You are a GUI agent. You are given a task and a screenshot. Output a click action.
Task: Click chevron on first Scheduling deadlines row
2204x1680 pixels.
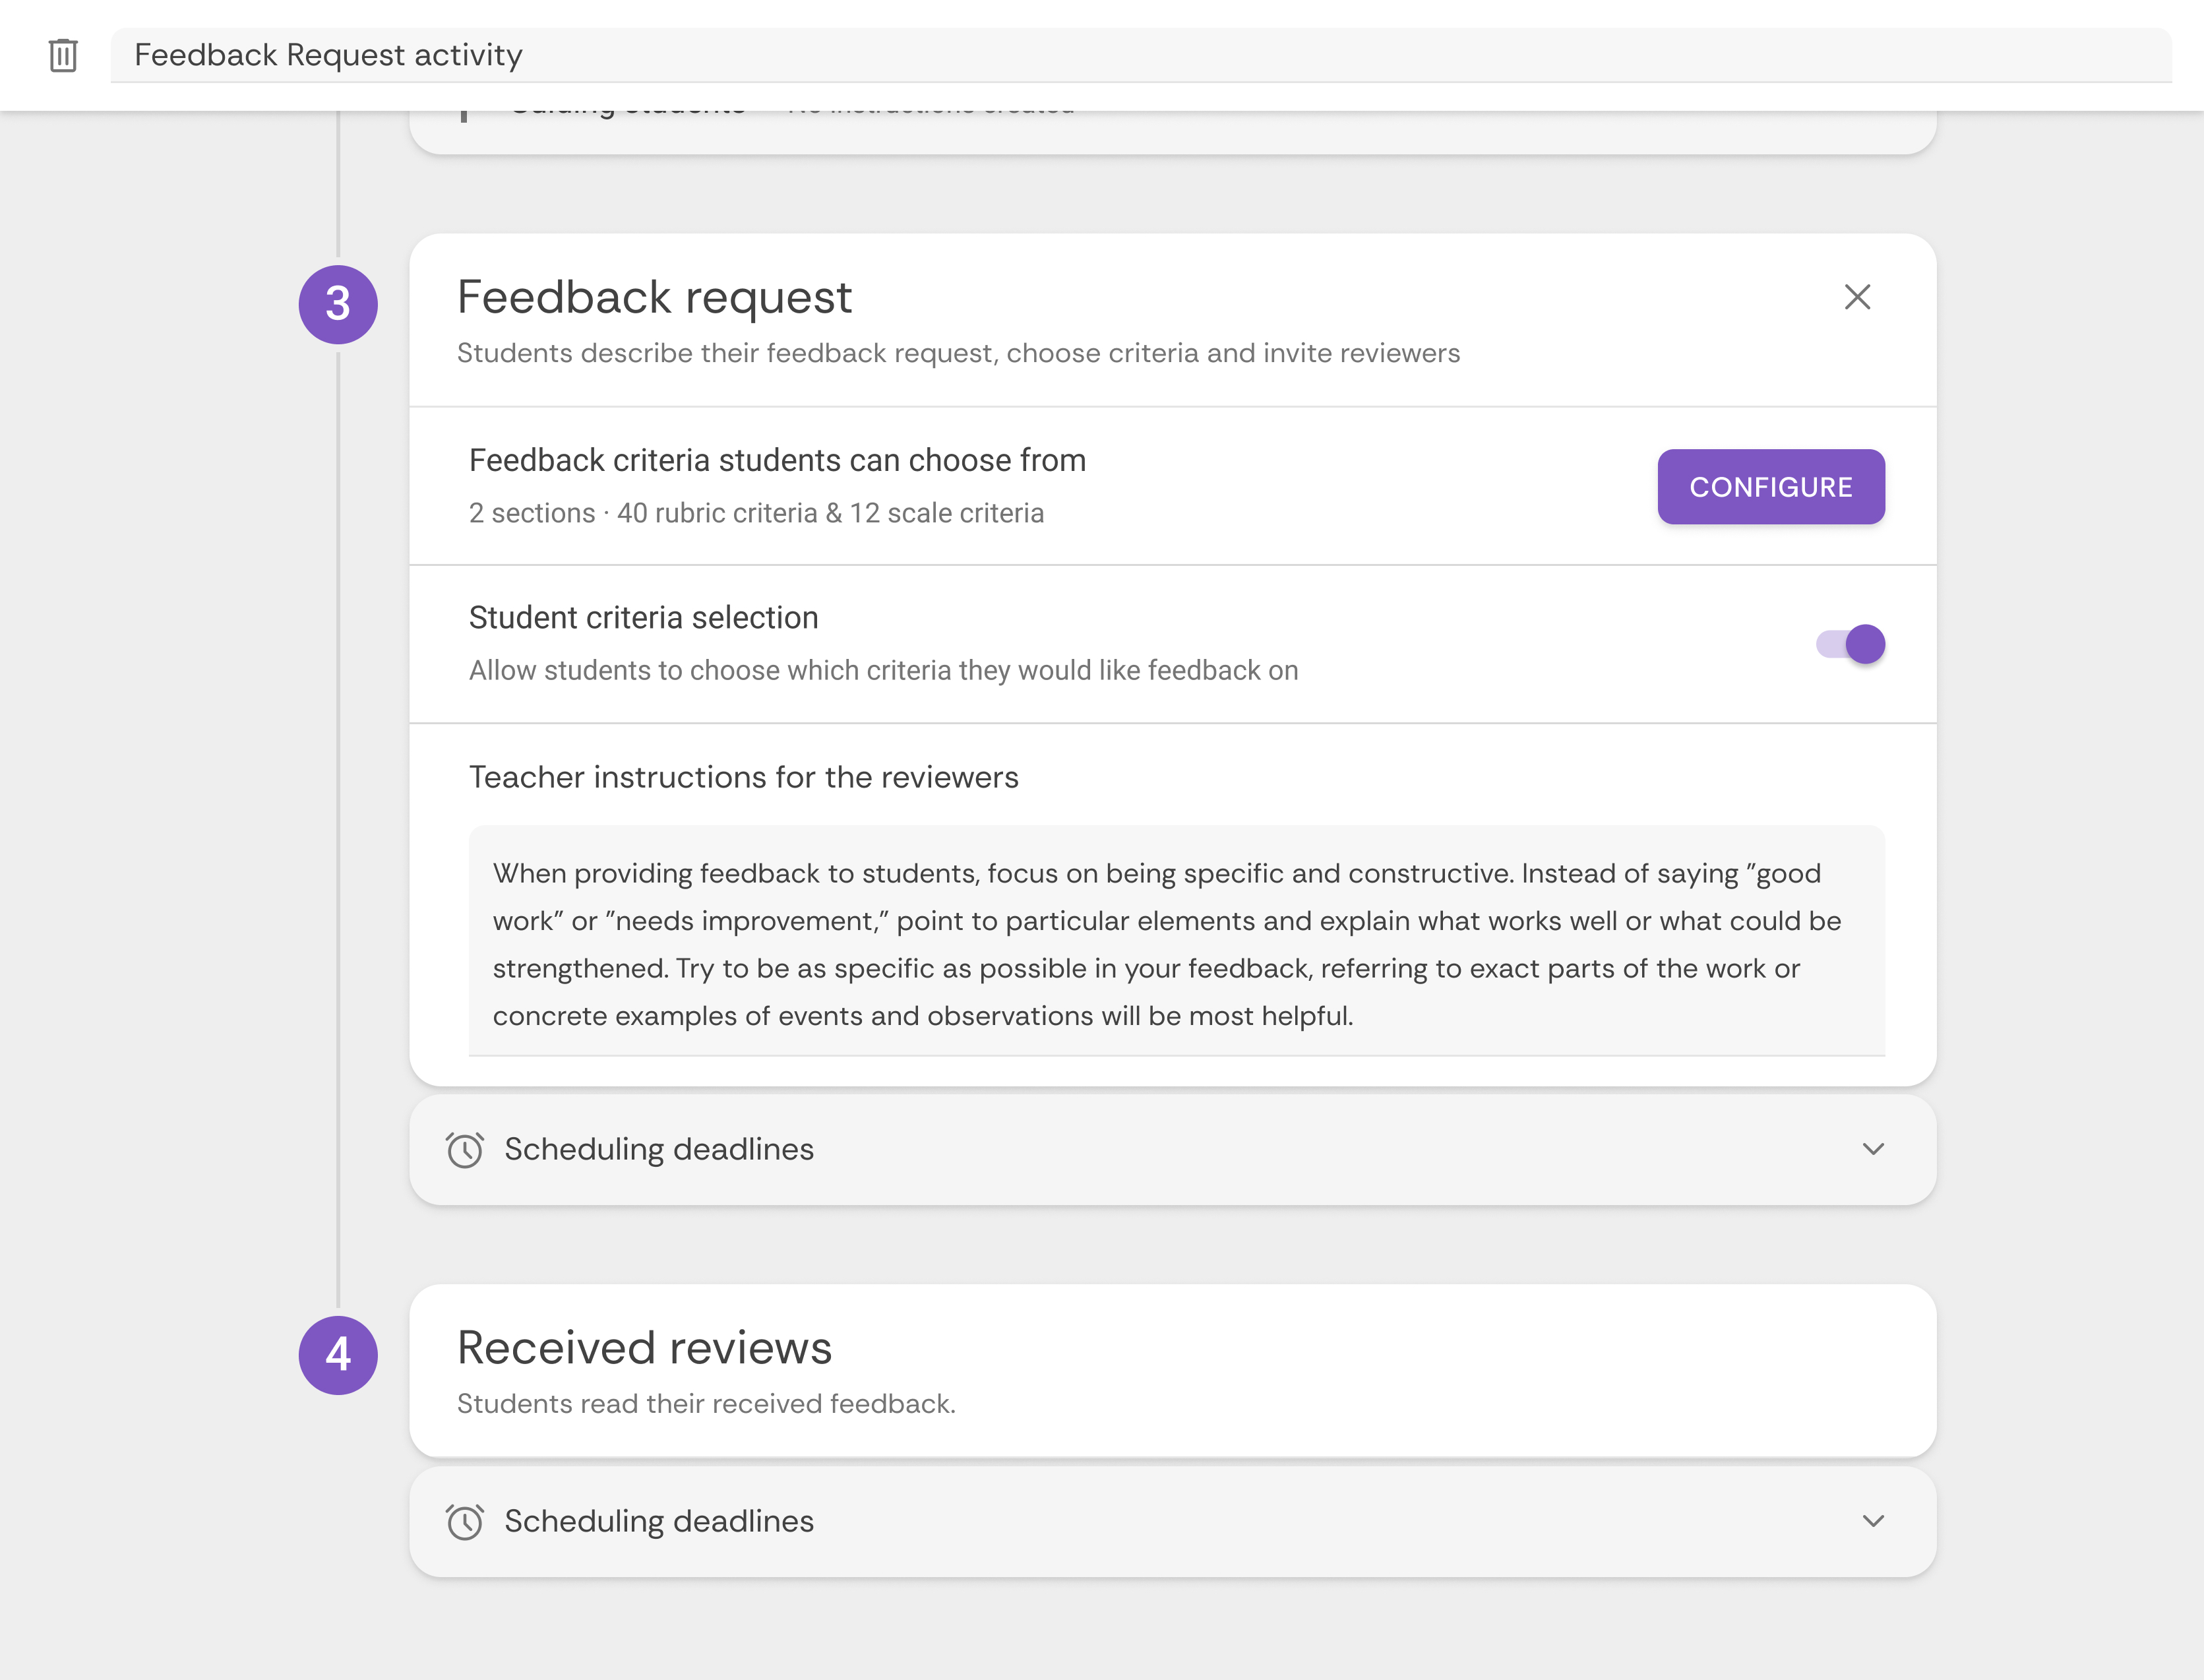[x=1873, y=1150]
